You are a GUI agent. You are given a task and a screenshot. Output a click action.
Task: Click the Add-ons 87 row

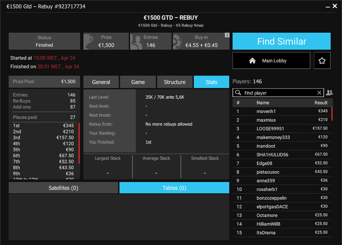pos(44,107)
